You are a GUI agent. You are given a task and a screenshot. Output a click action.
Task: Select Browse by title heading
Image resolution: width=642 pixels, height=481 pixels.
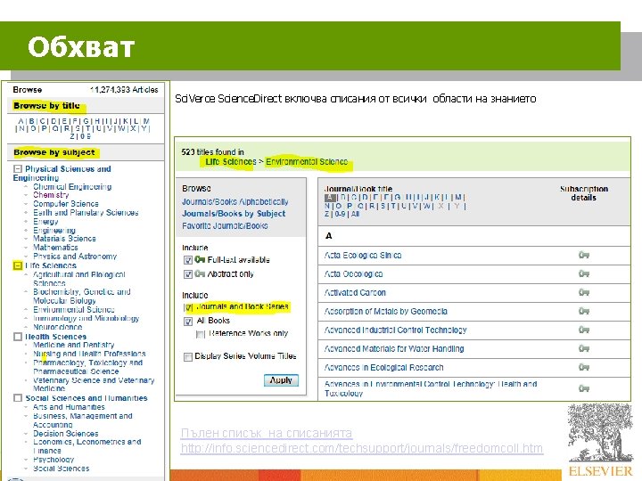pyautogui.click(x=46, y=105)
